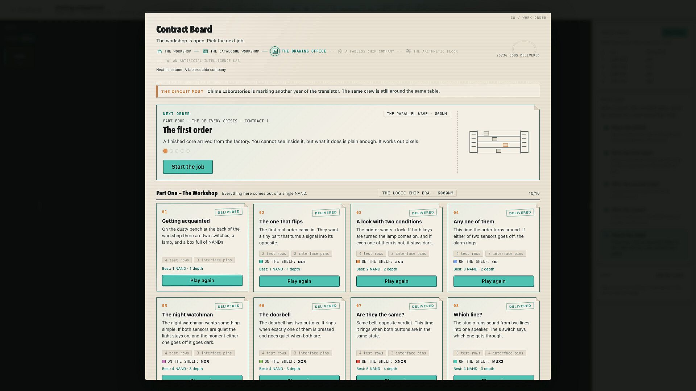Open The Circuit Post news banner
Screen dimensions: 696x391
click(x=348, y=92)
